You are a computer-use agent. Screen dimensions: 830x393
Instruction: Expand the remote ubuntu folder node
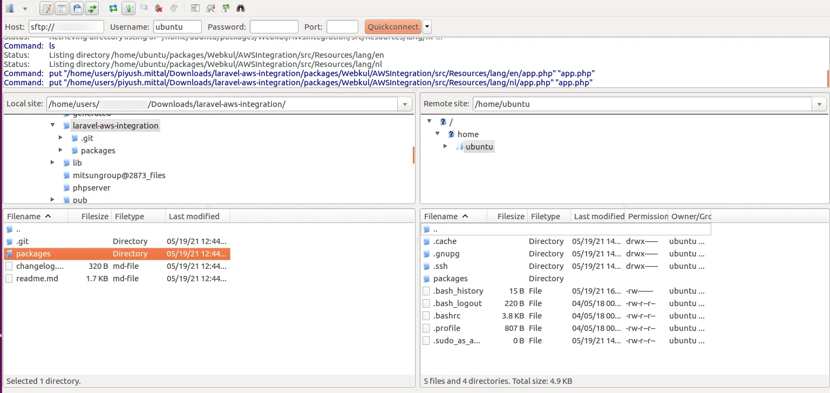[x=445, y=146]
